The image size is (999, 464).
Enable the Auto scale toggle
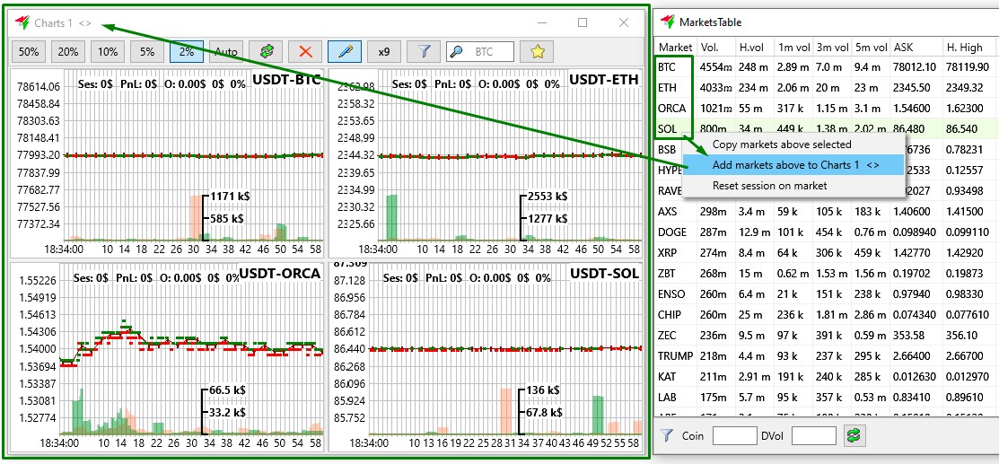click(226, 52)
